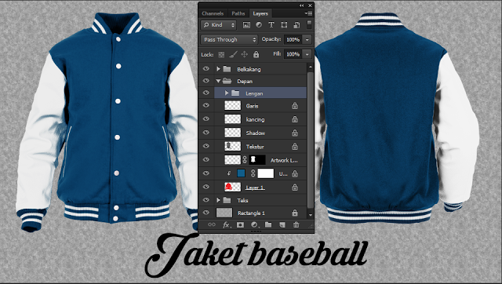Hide the Artwork layer

(206, 159)
